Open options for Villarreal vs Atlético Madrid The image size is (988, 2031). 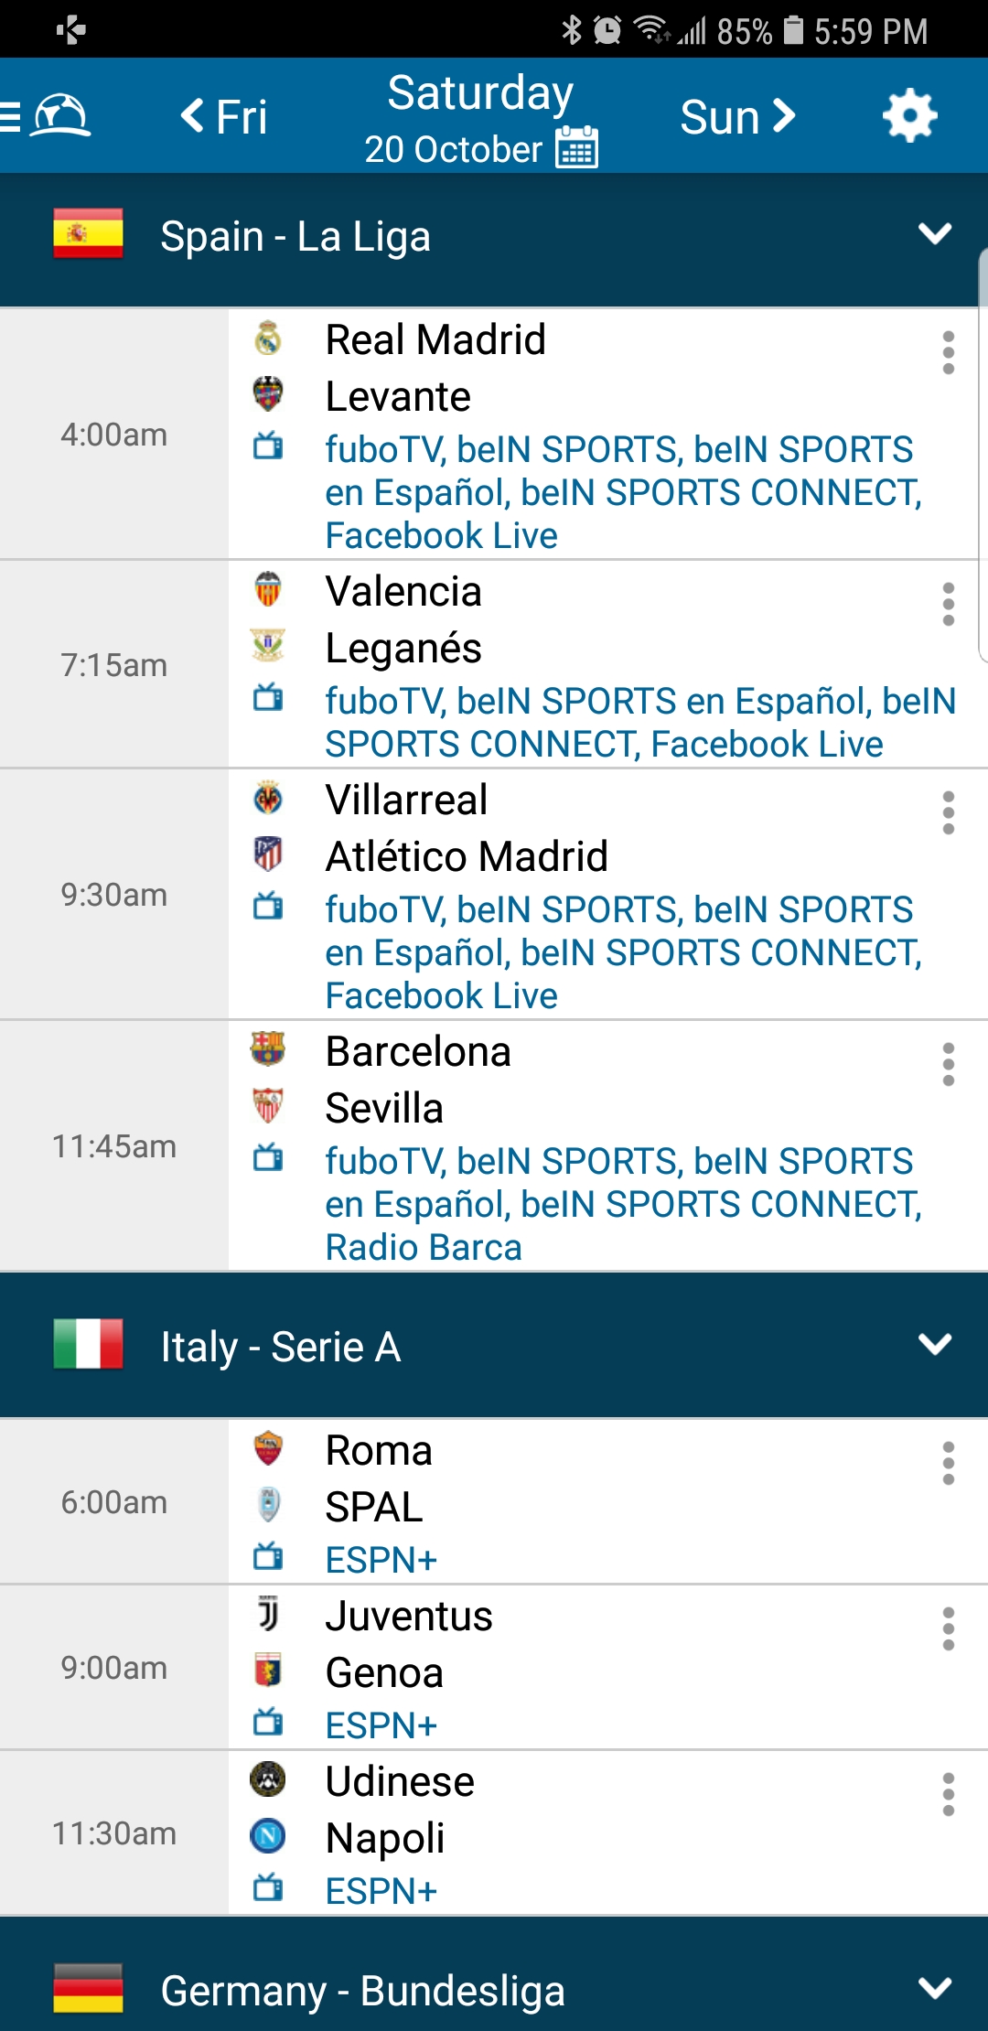pyautogui.click(x=949, y=812)
